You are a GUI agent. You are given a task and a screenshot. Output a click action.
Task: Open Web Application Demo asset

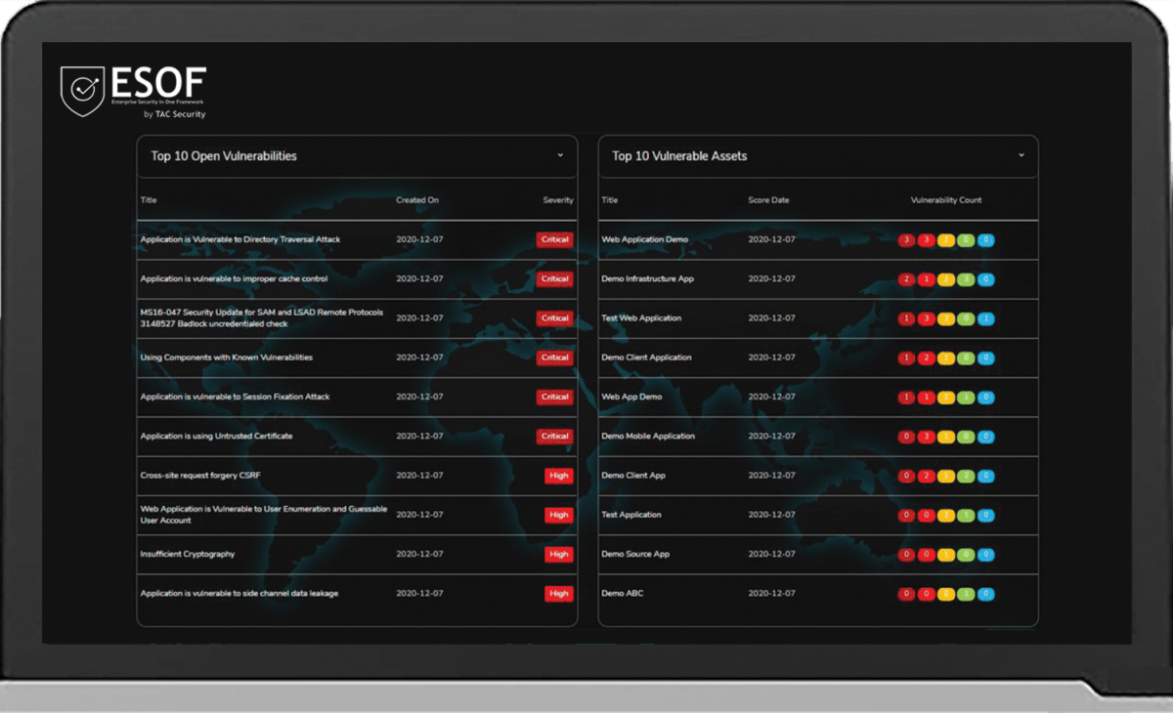coord(645,239)
